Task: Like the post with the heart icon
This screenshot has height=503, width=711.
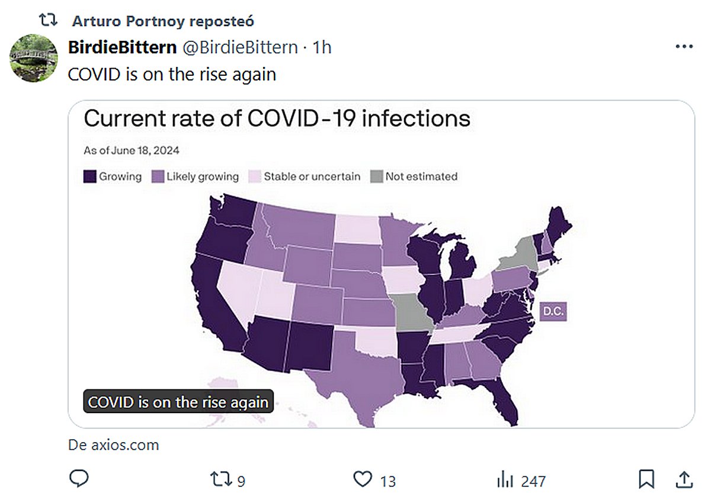Action: coord(362,479)
